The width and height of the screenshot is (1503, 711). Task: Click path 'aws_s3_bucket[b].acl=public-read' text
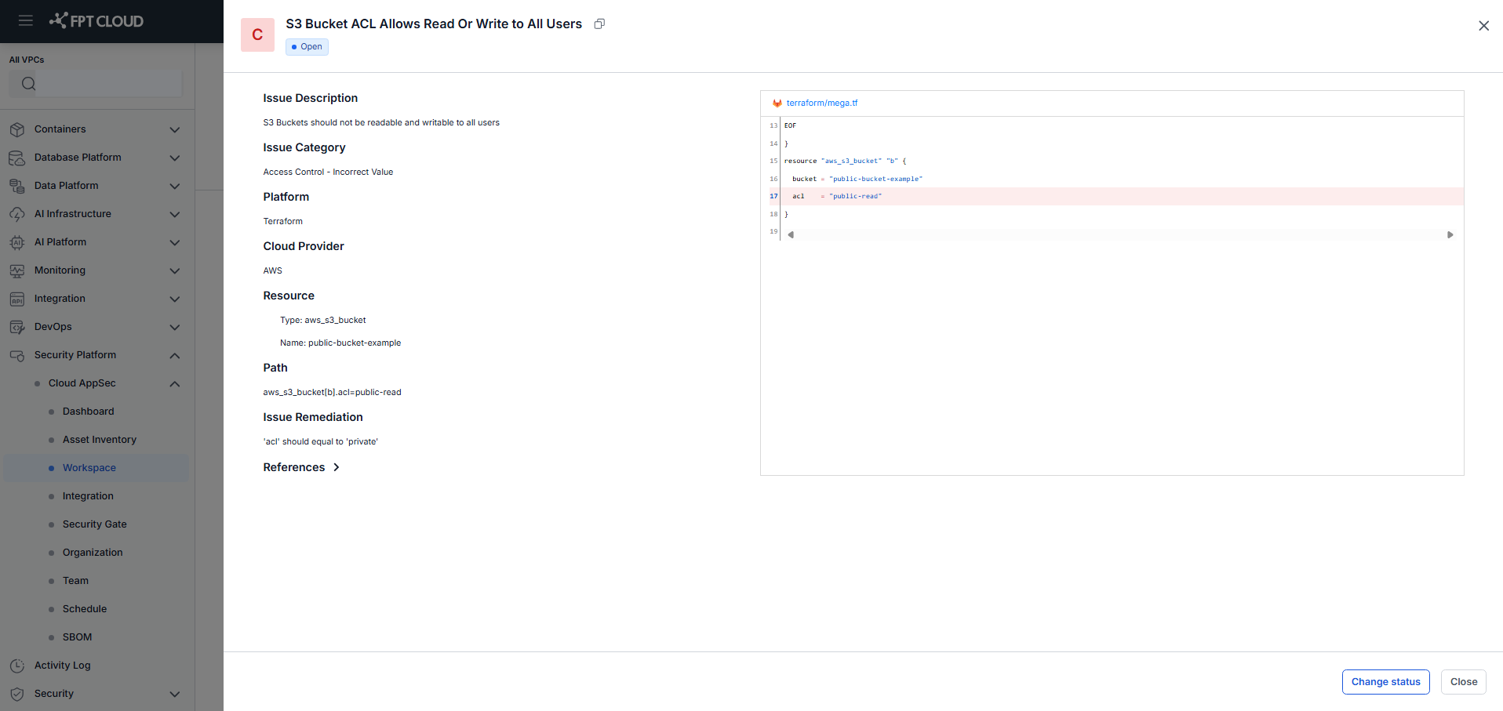pyautogui.click(x=333, y=392)
